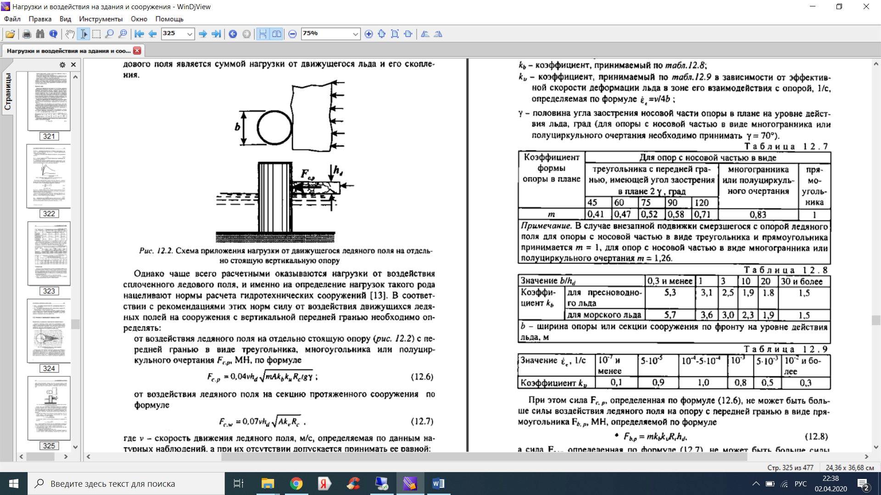Open the Помощь menu
This screenshot has height=495, width=881.
pyautogui.click(x=169, y=19)
